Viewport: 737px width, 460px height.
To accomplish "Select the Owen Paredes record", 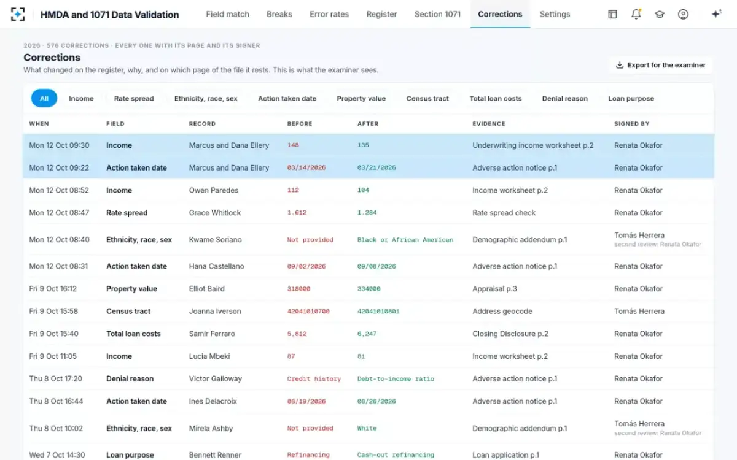I will (x=214, y=190).
